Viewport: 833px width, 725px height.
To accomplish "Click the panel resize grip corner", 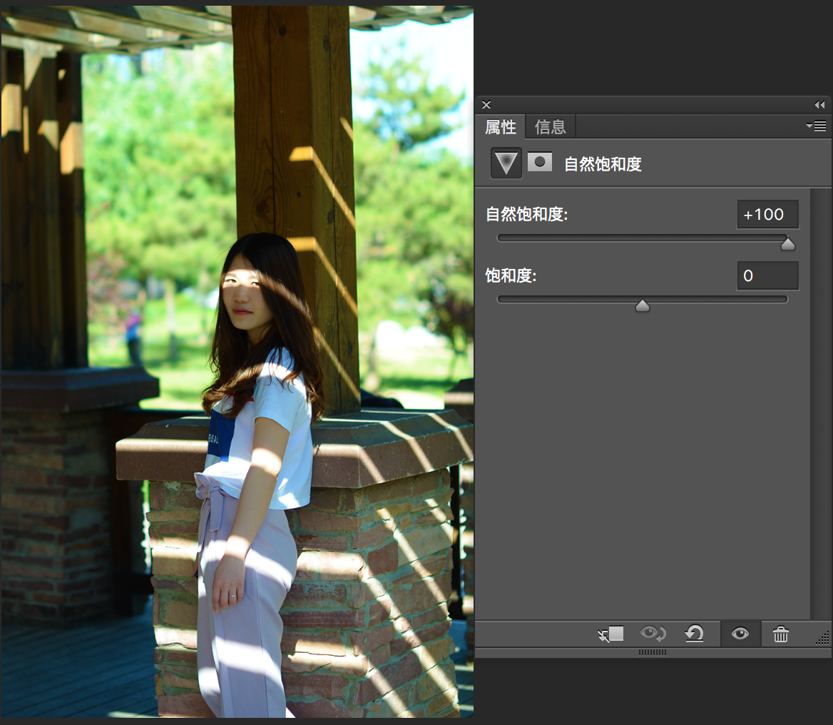I will (x=823, y=639).
